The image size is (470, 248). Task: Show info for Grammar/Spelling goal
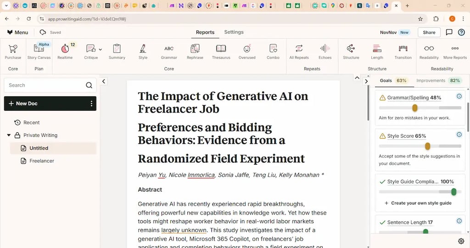click(459, 96)
